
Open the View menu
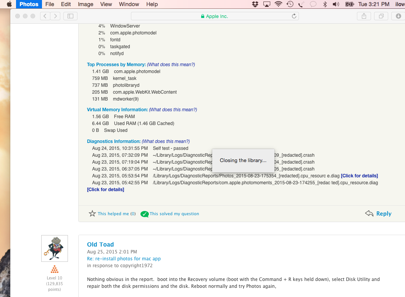(x=106, y=4)
